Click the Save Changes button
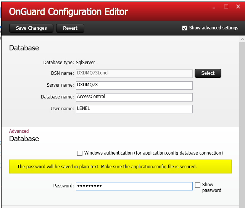Viewport: 245px width, 208px height. 31,28
